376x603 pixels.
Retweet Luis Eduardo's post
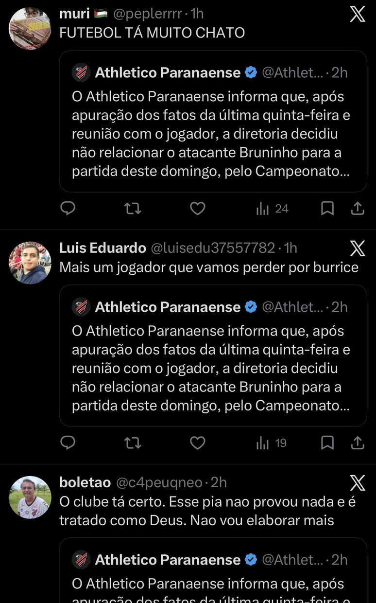point(133,443)
